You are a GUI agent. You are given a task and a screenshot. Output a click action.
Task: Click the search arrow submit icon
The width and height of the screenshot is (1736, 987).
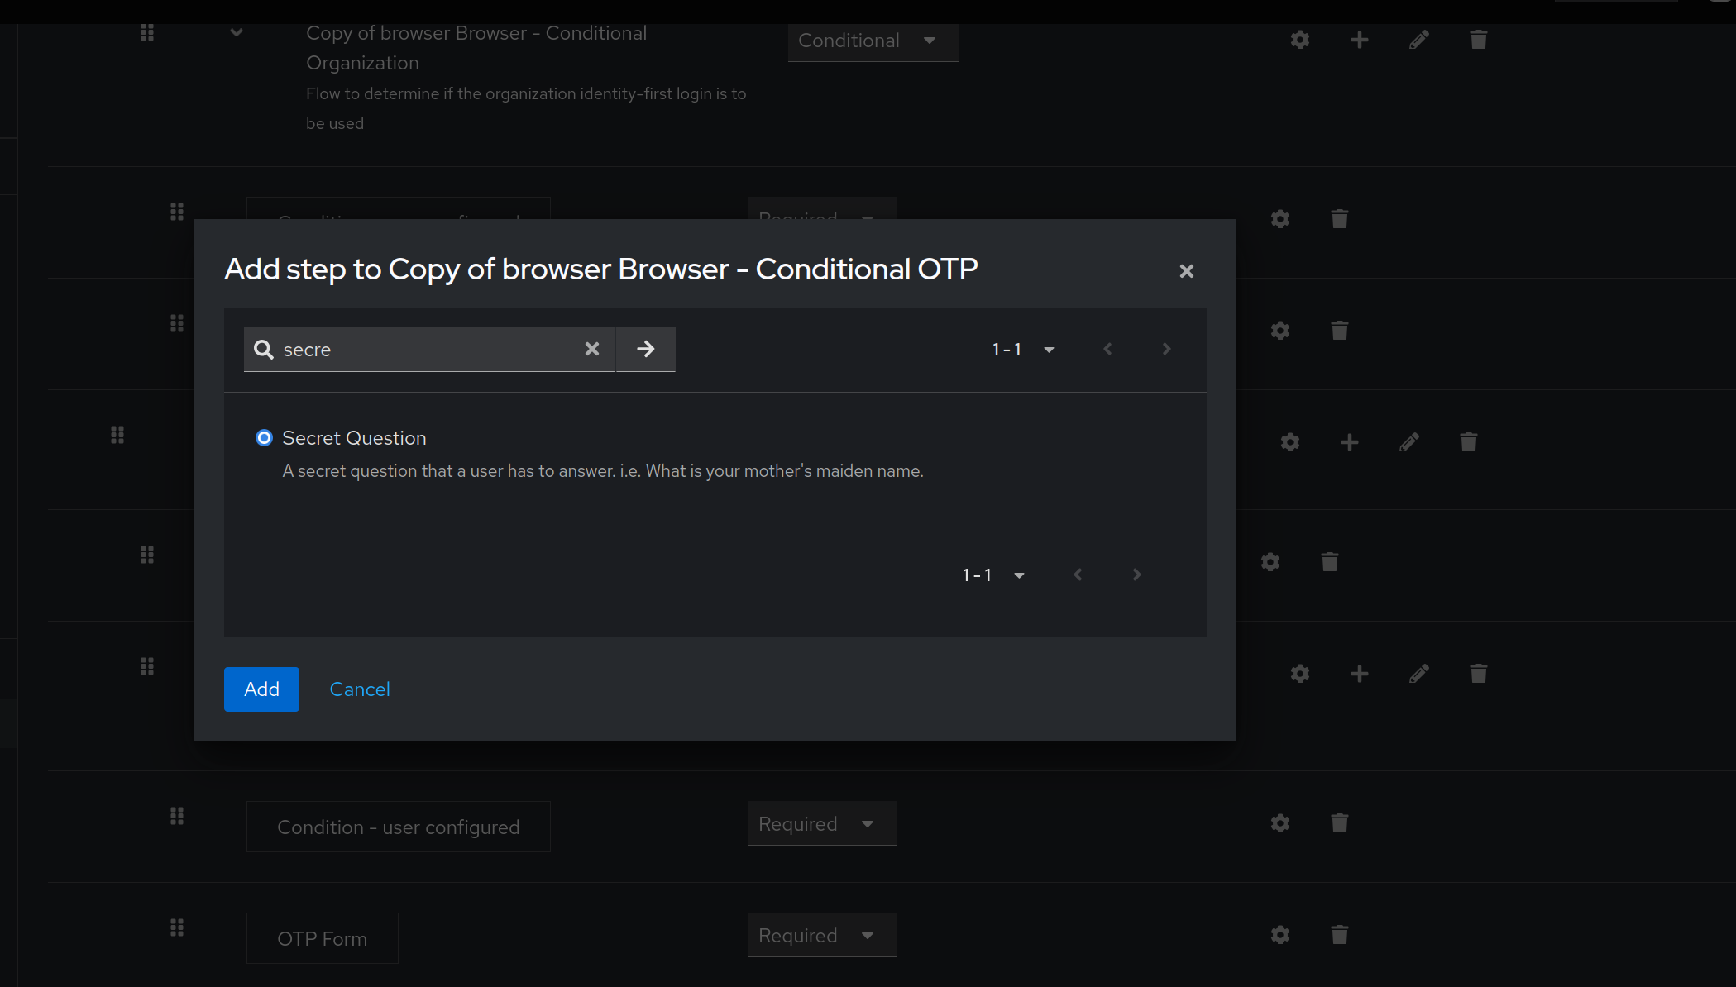[x=645, y=348]
